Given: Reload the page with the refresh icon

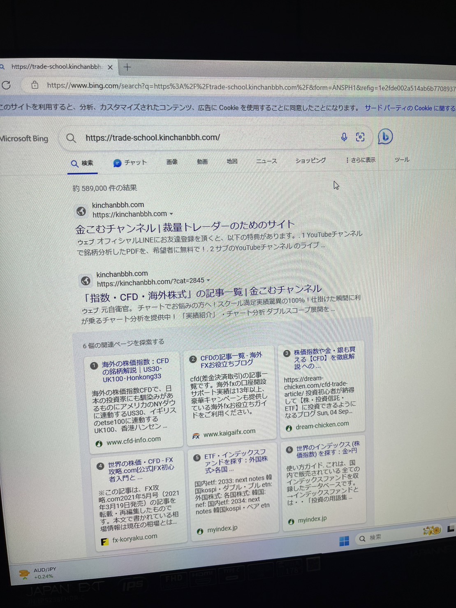Looking at the screenshot, I should (x=7, y=85).
